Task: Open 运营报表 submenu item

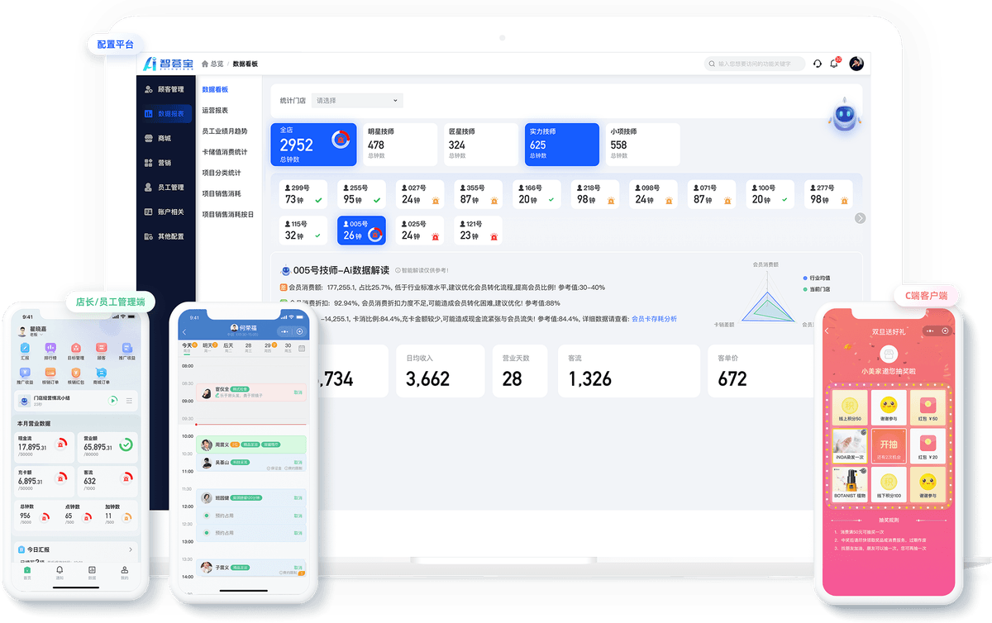Action: (x=216, y=111)
